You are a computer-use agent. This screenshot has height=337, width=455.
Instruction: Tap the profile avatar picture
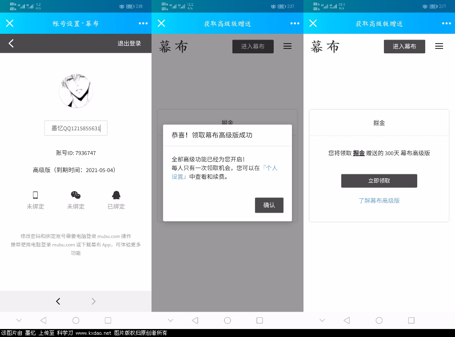(x=76, y=91)
